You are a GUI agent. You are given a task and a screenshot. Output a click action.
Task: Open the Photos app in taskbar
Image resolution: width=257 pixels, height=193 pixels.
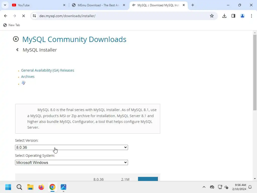[63, 187]
